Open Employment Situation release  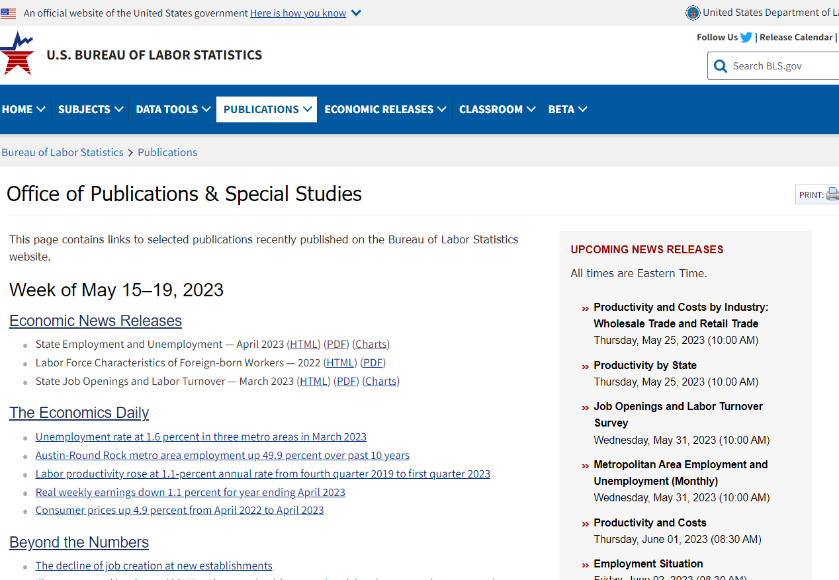tap(648, 563)
